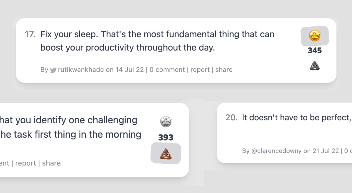This screenshot has width=352, height=193.
Task: Share the challenging task morning tip
Action: coord(51,163)
